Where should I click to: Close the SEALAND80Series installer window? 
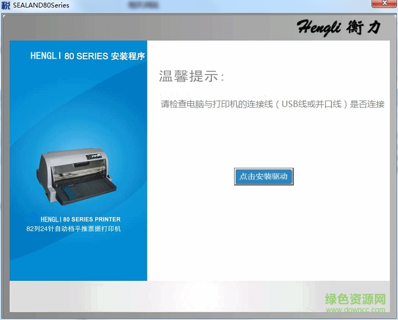coord(385,4)
